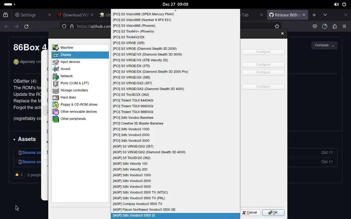The width and height of the screenshot is (351, 219).
Task: Click OK in the settings dialog
Action: click(273, 213)
